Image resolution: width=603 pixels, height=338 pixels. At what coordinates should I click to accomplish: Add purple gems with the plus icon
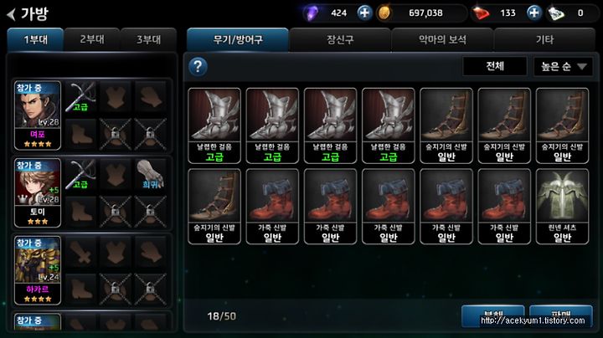click(x=364, y=13)
